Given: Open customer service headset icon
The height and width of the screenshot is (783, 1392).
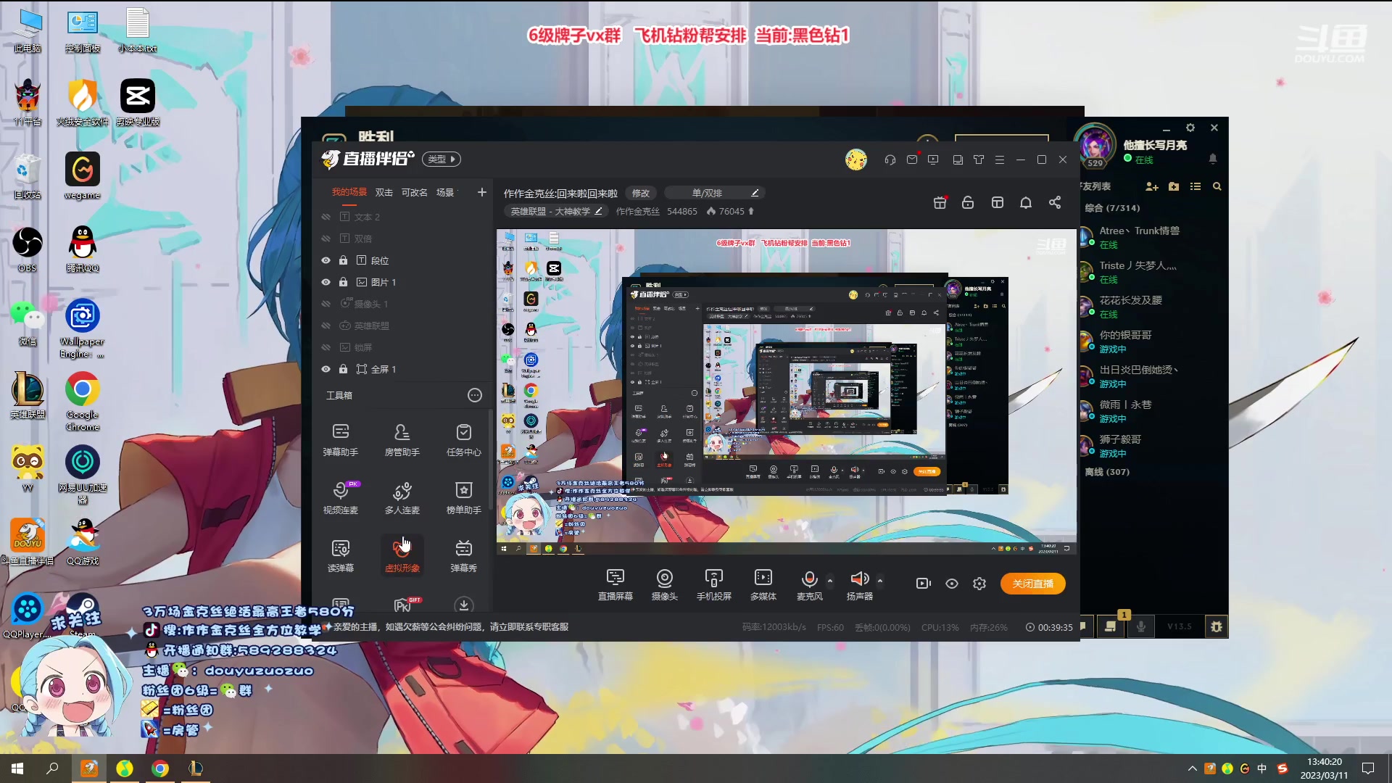Looking at the screenshot, I should (x=890, y=159).
